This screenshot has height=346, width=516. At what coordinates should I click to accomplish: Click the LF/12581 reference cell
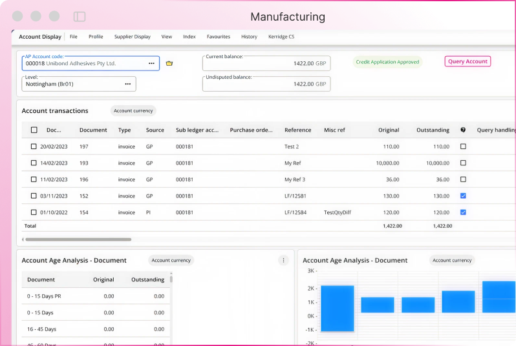point(296,196)
